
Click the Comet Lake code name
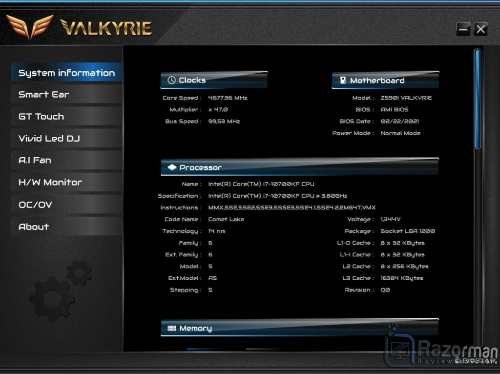click(x=226, y=219)
